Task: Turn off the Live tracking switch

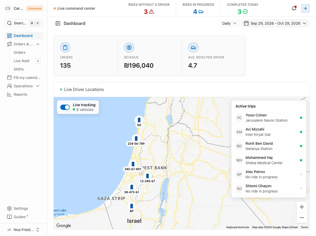Action: tap(65, 107)
